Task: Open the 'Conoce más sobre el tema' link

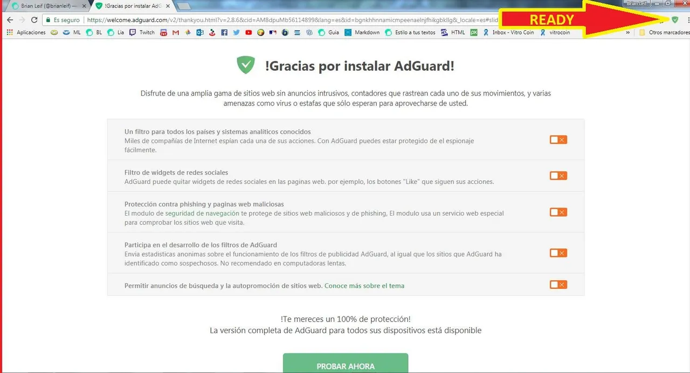Action: point(364,286)
